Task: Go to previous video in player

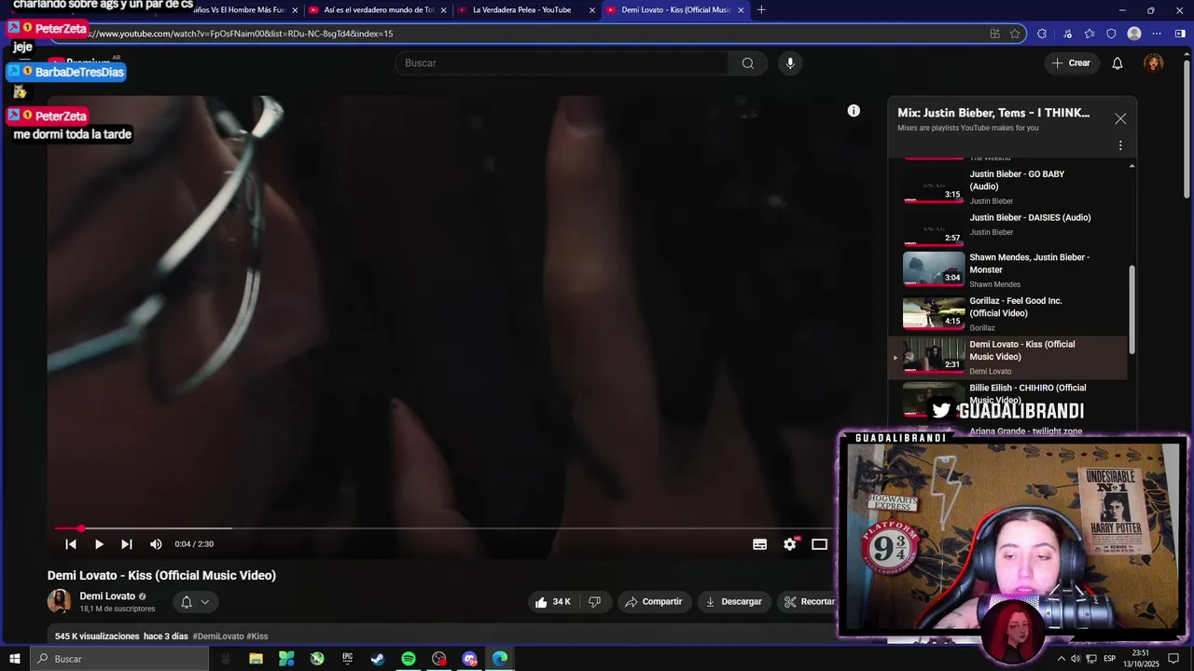Action: [x=71, y=544]
